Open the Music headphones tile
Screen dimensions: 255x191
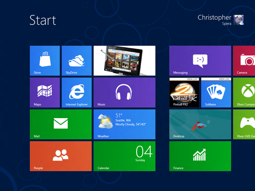(x=124, y=92)
